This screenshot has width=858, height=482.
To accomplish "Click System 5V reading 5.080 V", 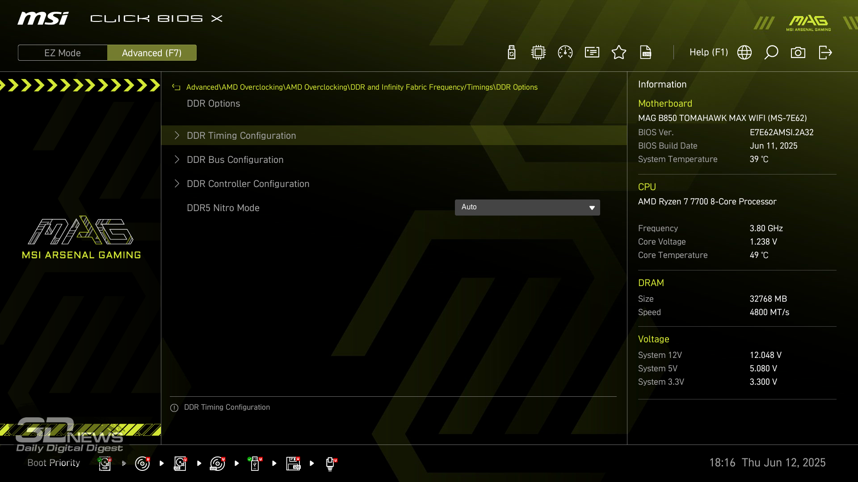I will point(764,369).
